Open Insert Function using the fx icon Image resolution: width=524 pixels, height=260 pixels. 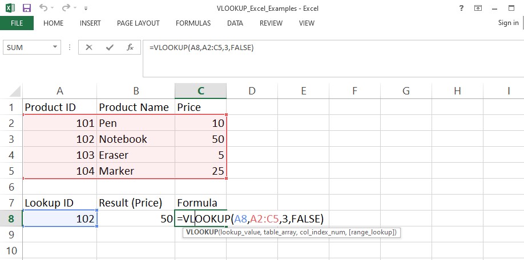pos(130,47)
